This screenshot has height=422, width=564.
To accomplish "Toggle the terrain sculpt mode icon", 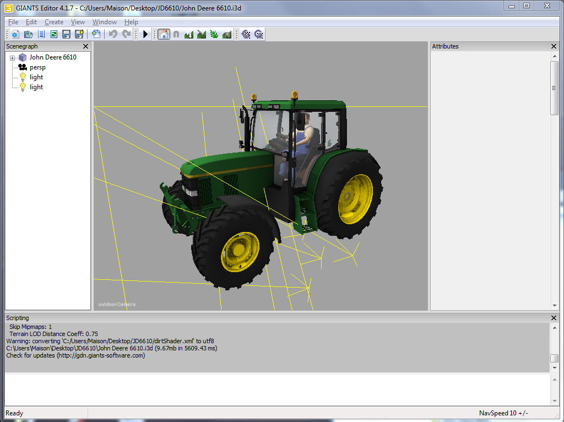I will tap(189, 35).
